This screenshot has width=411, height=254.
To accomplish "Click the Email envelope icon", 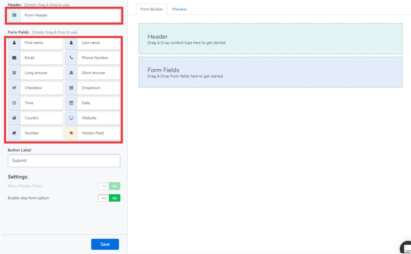I will click(x=14, y=58).
